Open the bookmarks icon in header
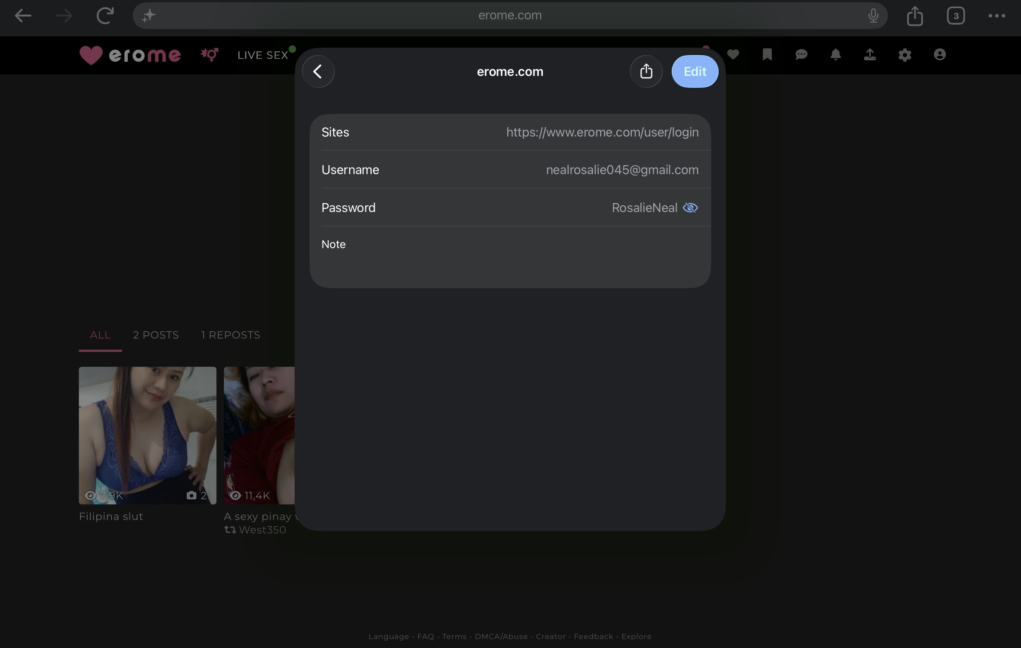 [x=767, y=55]
